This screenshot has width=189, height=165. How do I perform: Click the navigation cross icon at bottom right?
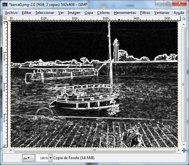(184, 150)
